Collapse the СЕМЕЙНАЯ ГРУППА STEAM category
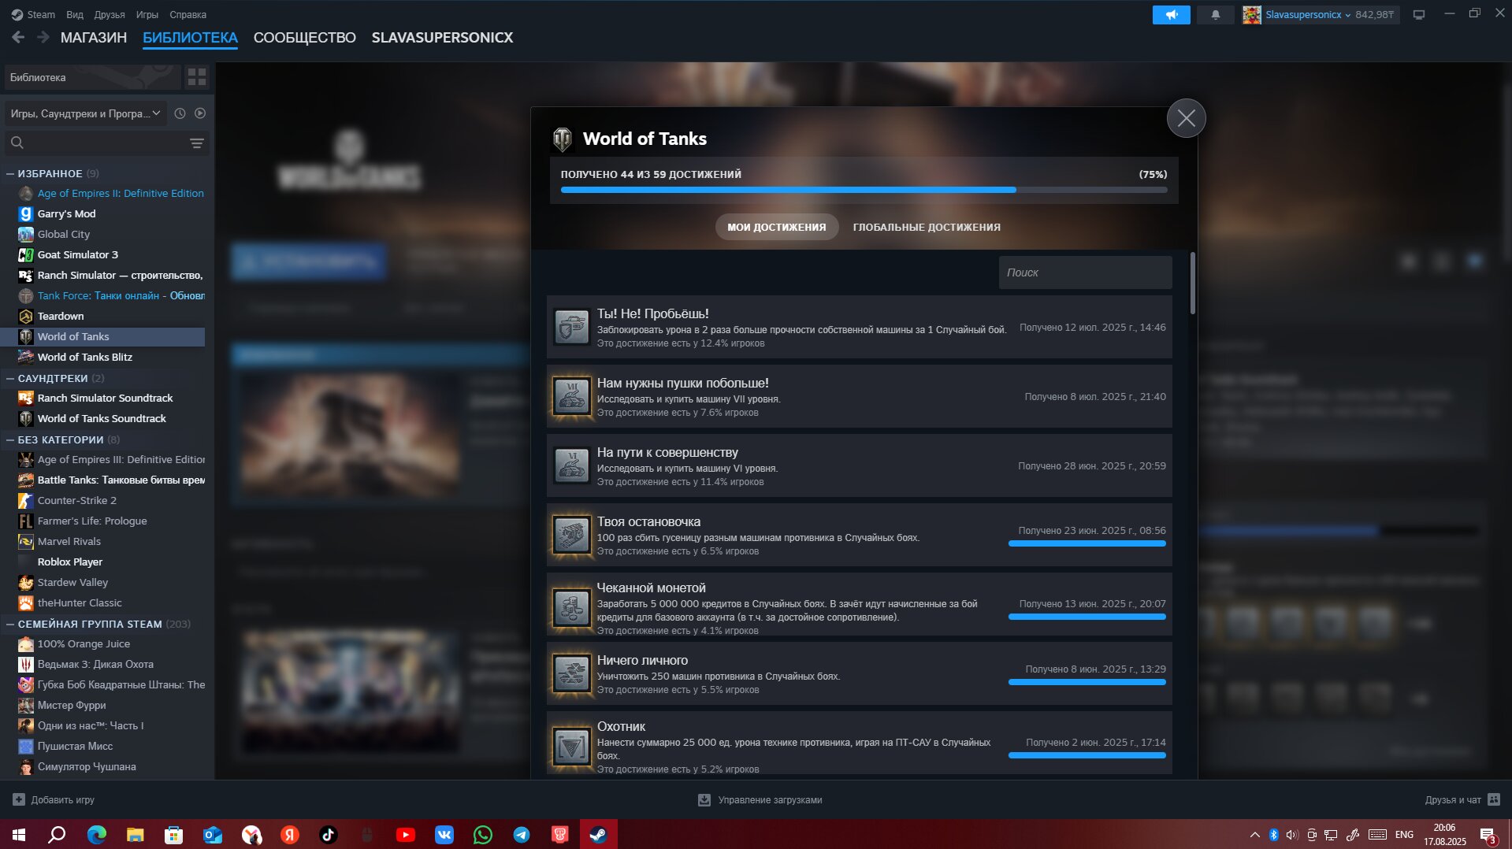 click(x=10, y=624)
